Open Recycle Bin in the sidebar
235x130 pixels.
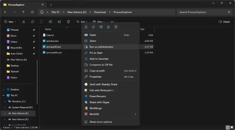[16, 48]
